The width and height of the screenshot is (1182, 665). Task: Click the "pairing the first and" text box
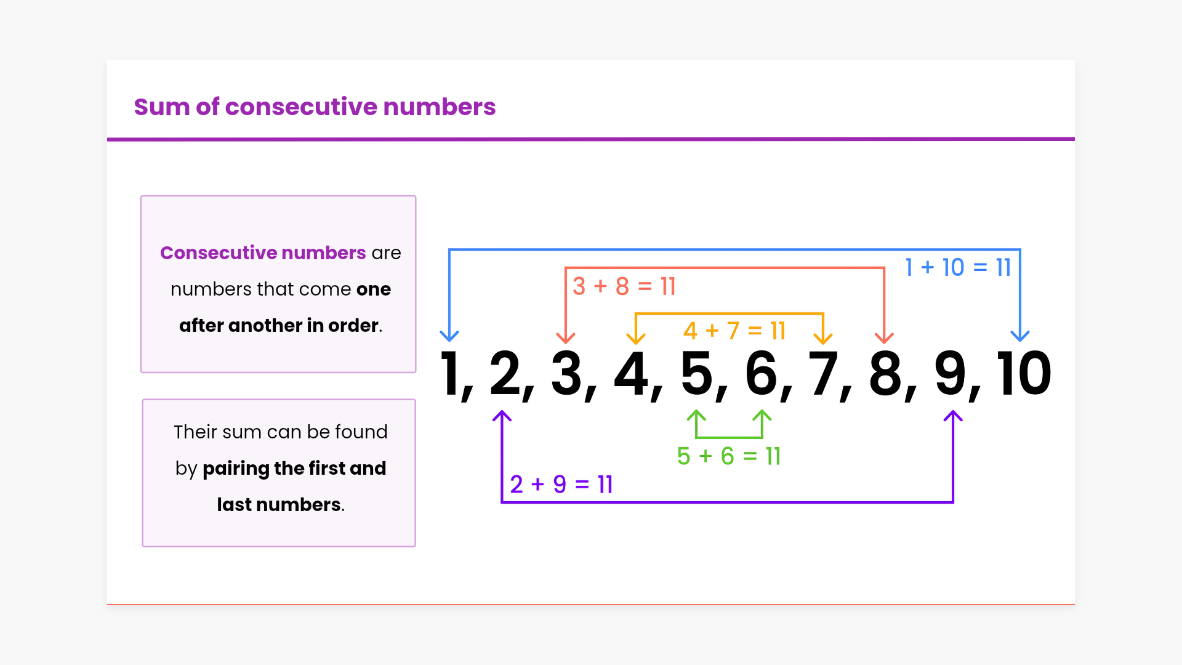tap(294, 469)
